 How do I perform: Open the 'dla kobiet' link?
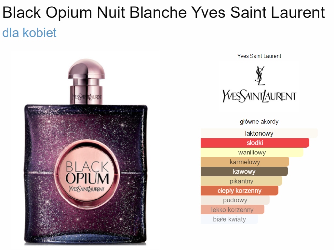click(29, 33)
